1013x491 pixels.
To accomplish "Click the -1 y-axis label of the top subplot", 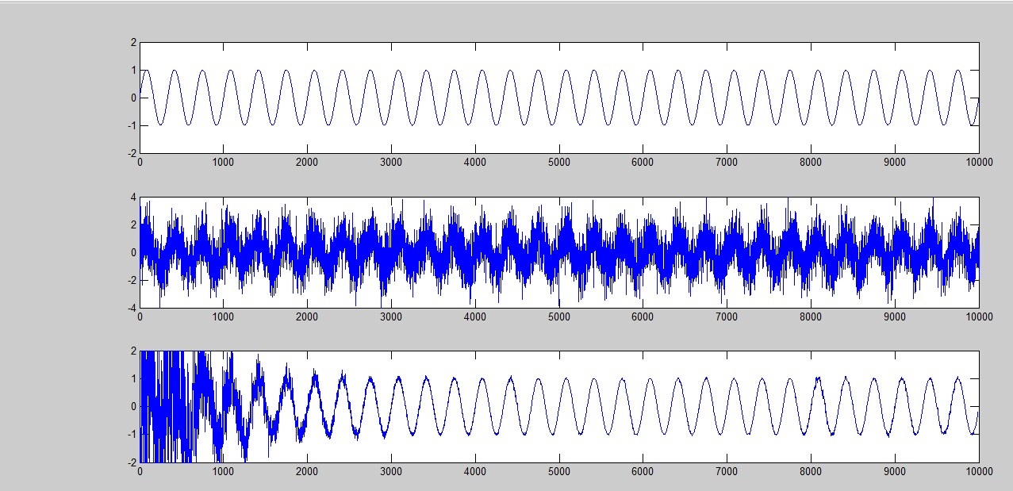I will pyautogui.click(x=132, y=125).
